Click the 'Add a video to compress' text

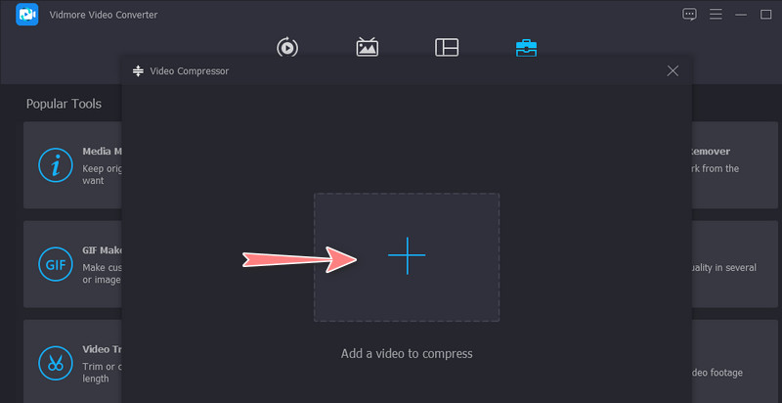pos(407,353)
